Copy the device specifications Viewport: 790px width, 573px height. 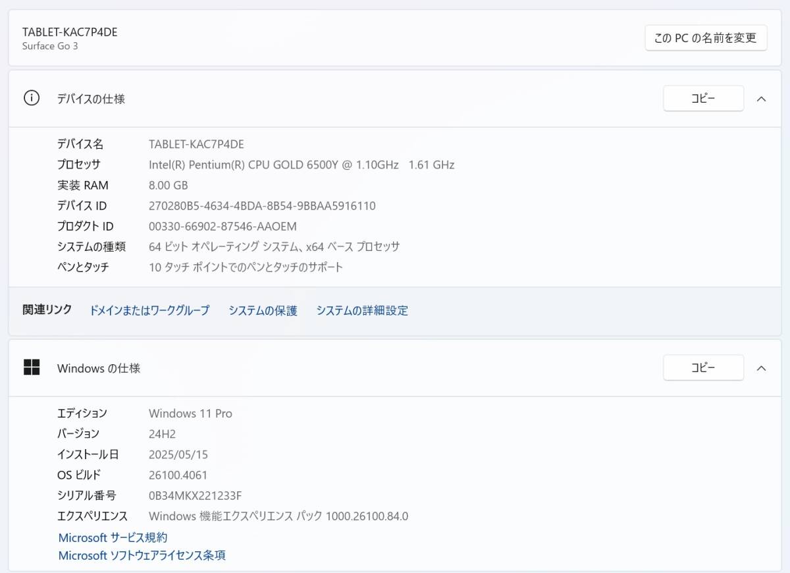[703, 99]
